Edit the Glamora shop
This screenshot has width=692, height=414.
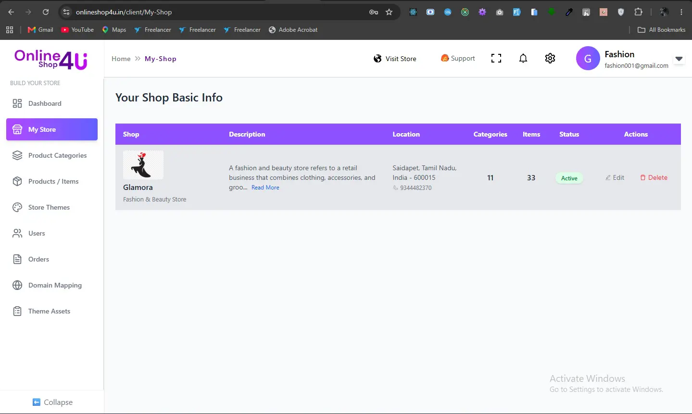point(615,177)
